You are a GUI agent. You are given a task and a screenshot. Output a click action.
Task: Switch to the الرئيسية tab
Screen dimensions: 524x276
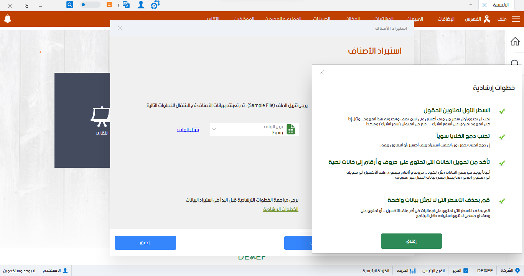[x=501, y=5]
